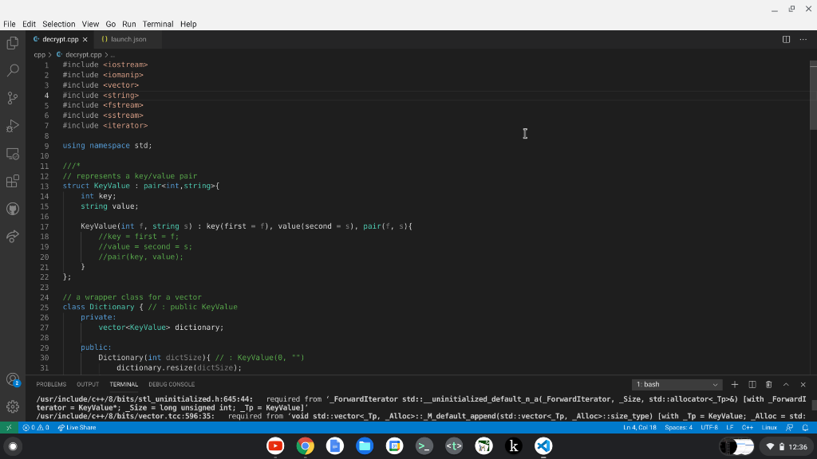Open Linux configuration selector in status bar
Image resolution: width=817 pixels, height=459 pixels.
[x=769, y=428]
